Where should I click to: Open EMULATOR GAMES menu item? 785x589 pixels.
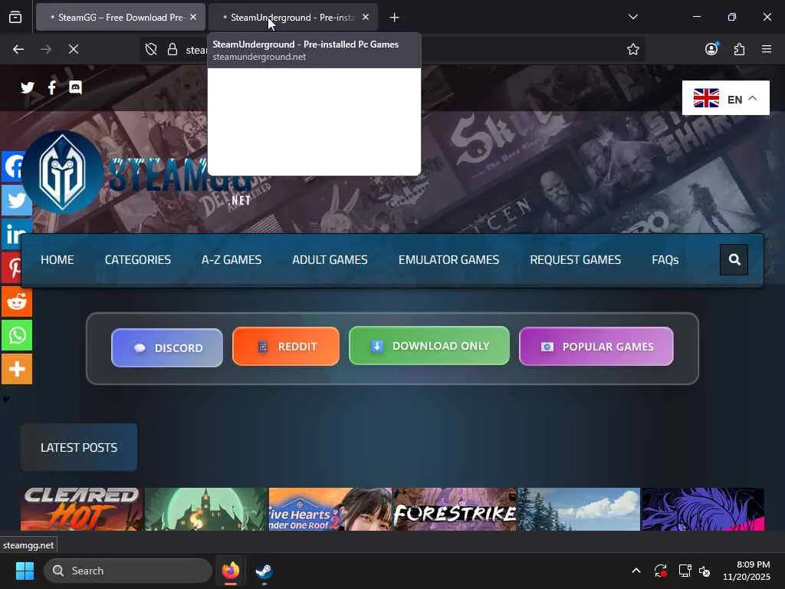tap(448, 260)
